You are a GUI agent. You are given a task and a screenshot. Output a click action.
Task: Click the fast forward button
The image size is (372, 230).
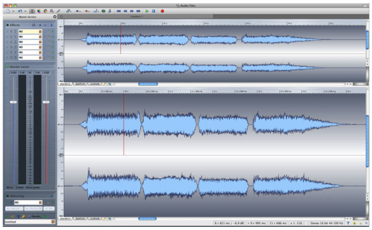(x=132, y=11)
